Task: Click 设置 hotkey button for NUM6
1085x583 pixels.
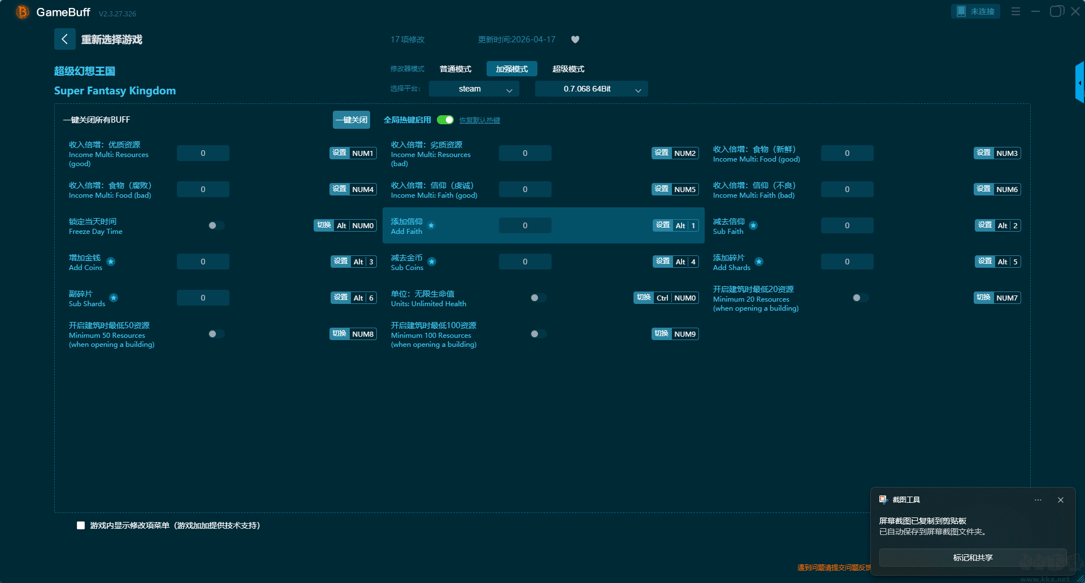Action: [x=984, y=189]
